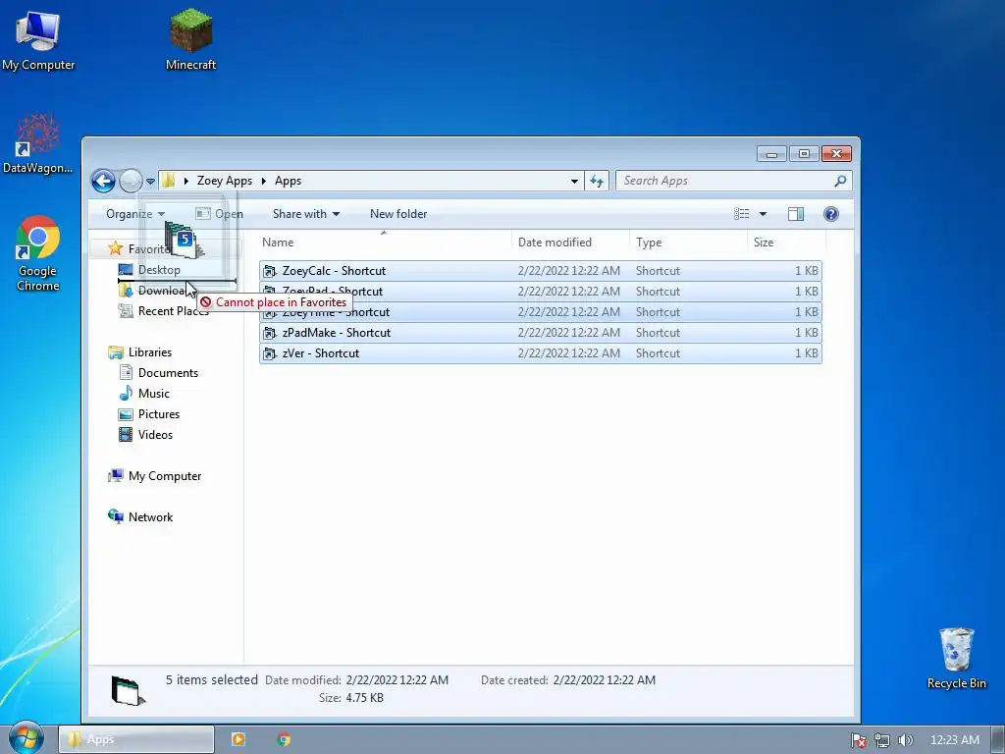1005x754 pixels.
Task: Change your view icon button
Action: click(742, 214)
